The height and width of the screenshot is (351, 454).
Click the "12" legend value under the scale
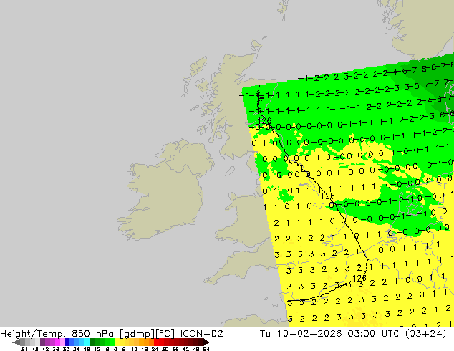tap(135, 350)
